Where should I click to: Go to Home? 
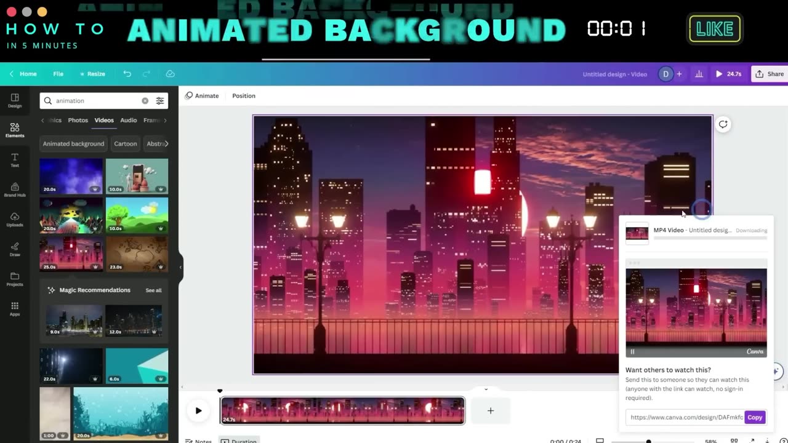(x=28, y=74)
